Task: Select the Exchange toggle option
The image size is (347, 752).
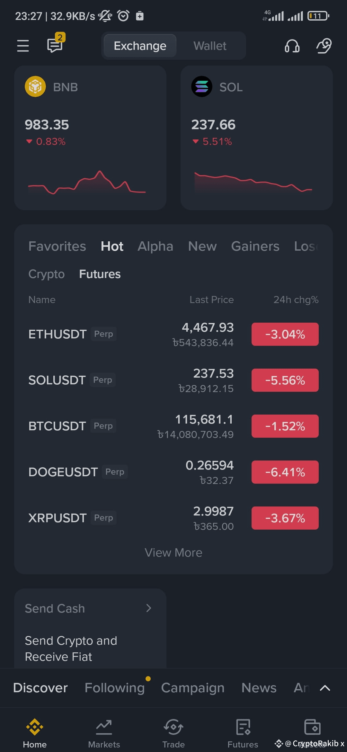Action: tap(140, 46)
